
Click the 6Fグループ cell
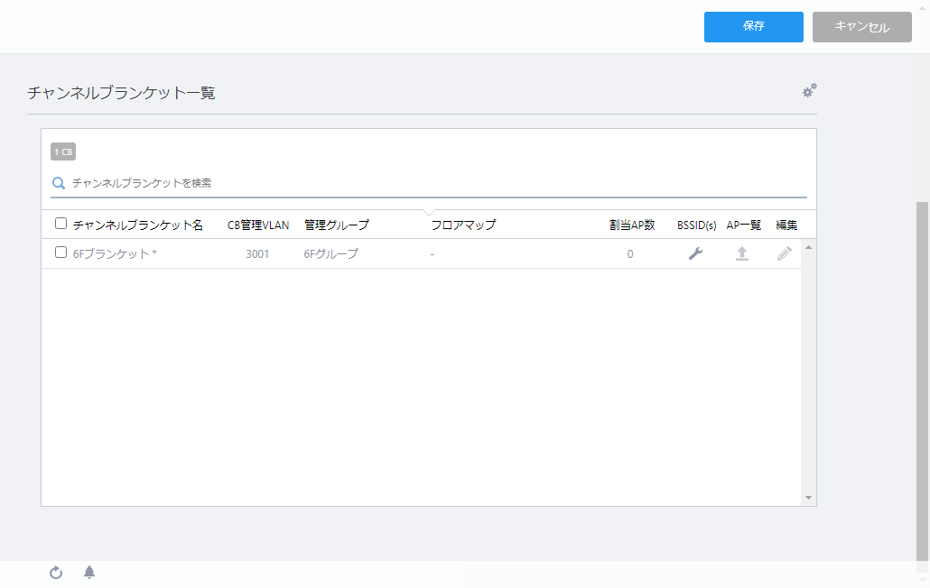point(331,254)
